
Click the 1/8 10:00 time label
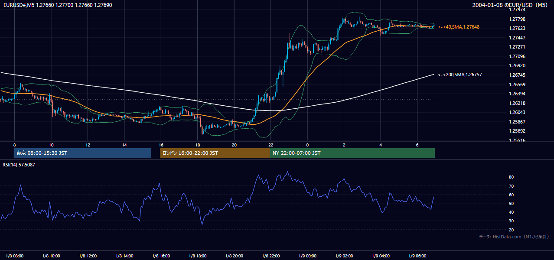click(x=51, y=256)
